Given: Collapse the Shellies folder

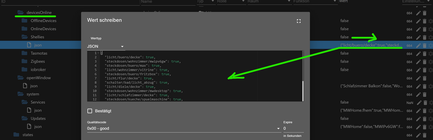Looking at the screenshot, I should 25,37.
